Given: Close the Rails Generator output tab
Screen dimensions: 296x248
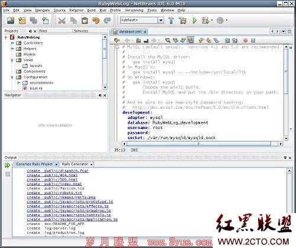Looking at the screenshot, I should [91, 165].
